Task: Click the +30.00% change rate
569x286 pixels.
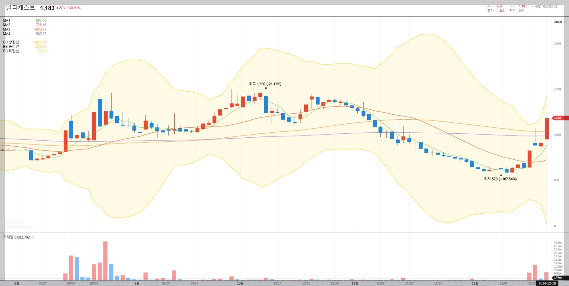Action: pos(74,8)
